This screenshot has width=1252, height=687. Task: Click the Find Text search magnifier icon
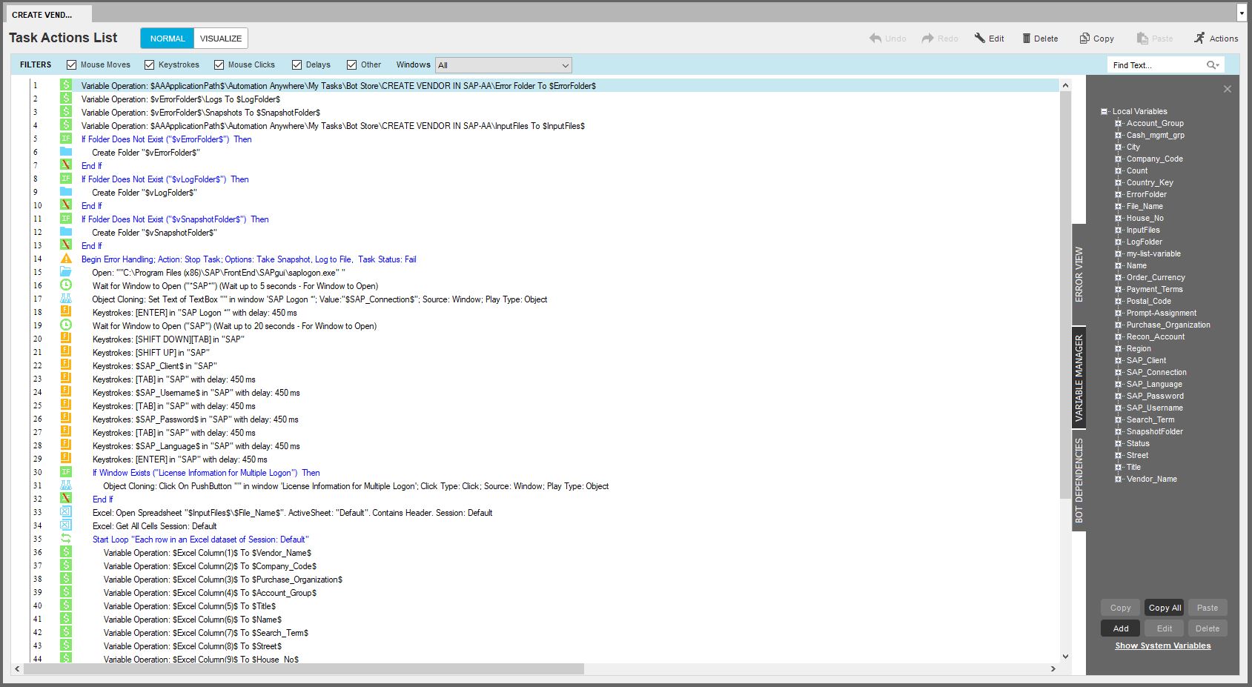pyautogui.click(x=1211, y=65)
